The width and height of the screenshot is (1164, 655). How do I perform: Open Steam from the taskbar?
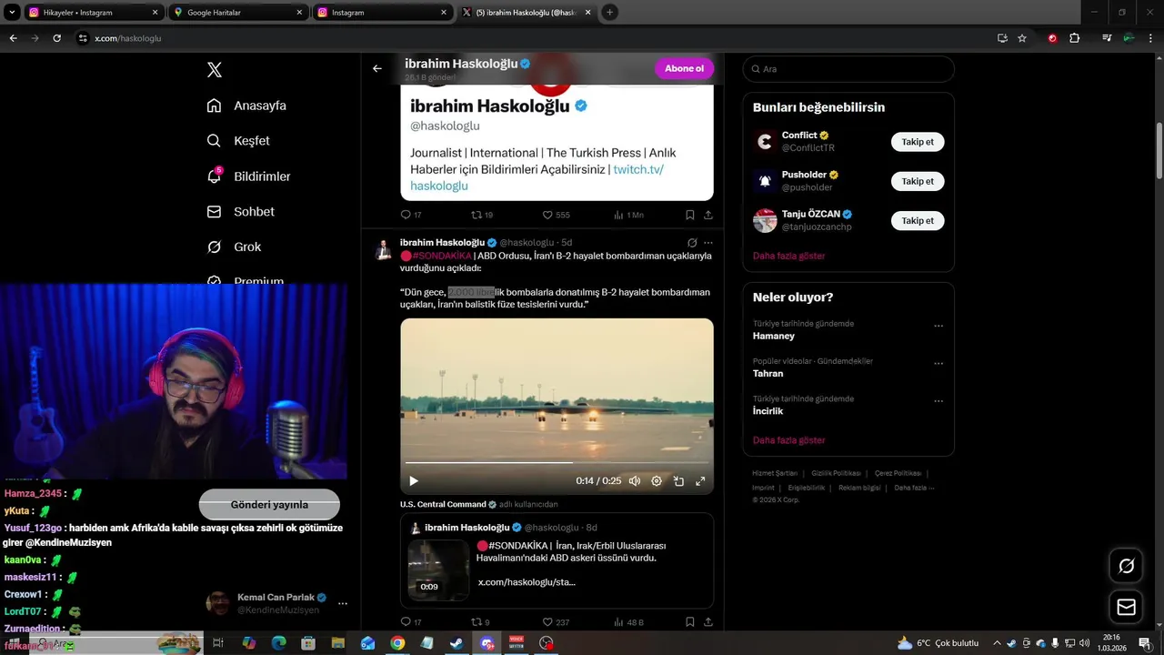point(457,643)
